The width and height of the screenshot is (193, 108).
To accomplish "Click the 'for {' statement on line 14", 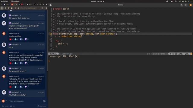I will 59,41.
